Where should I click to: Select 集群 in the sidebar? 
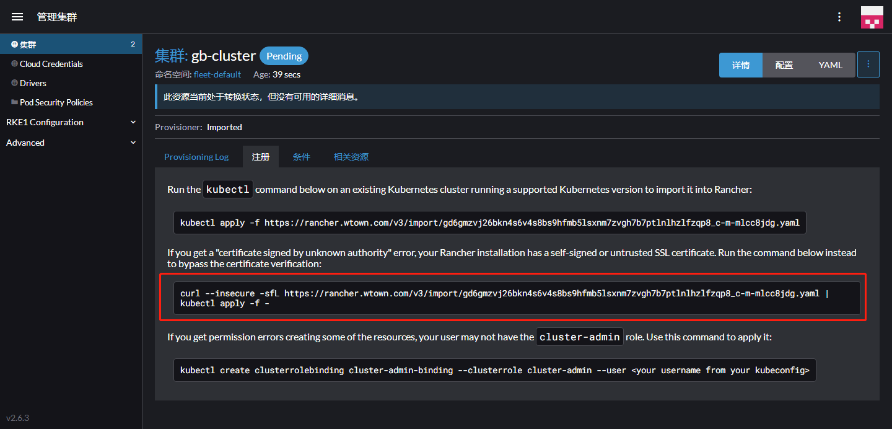point(71,45)
